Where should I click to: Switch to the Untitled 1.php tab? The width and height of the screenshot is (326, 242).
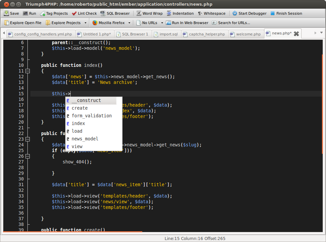94,34
